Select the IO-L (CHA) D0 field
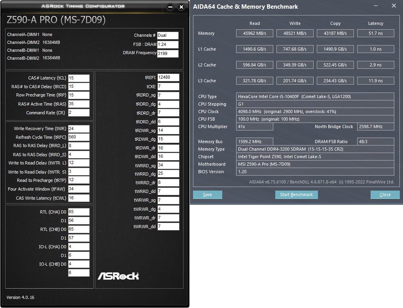This screenshot has width=403, height=308. (x=79, y=247)
